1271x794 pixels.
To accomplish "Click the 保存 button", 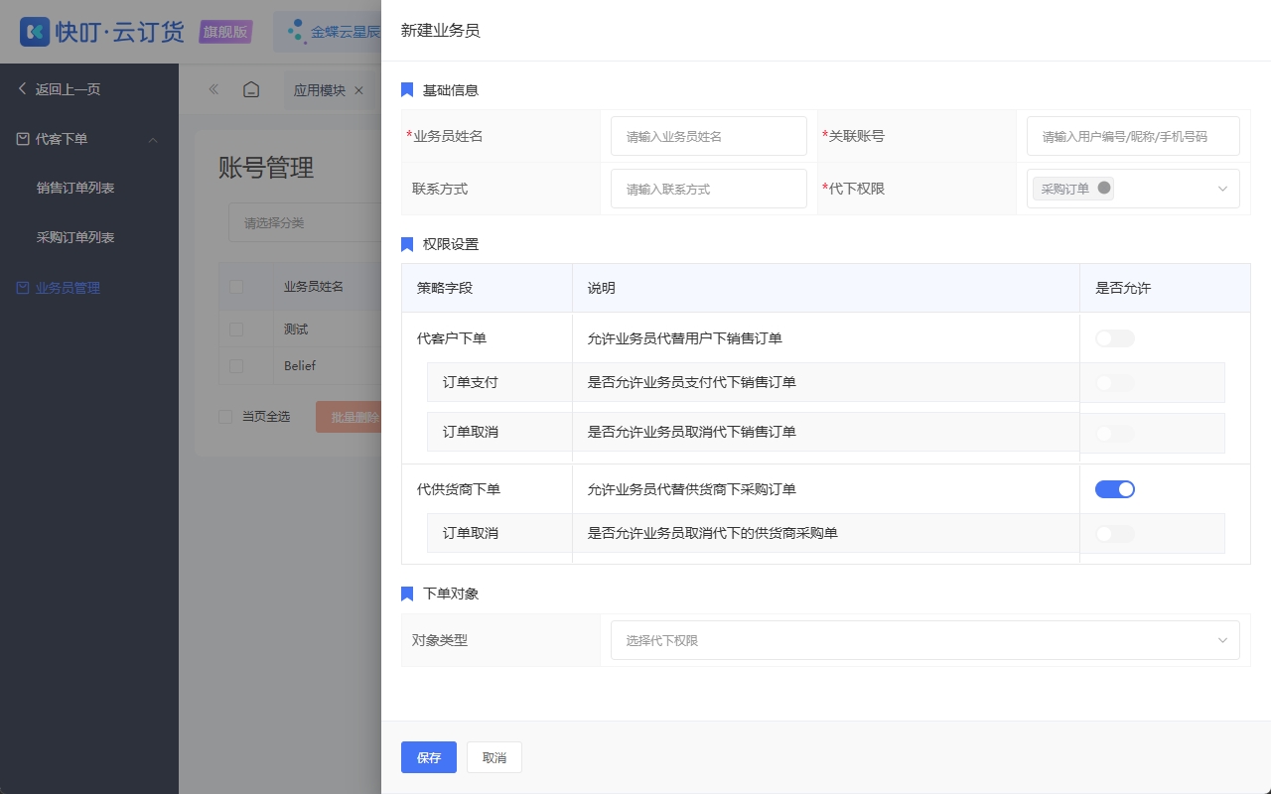I will 429,757.
